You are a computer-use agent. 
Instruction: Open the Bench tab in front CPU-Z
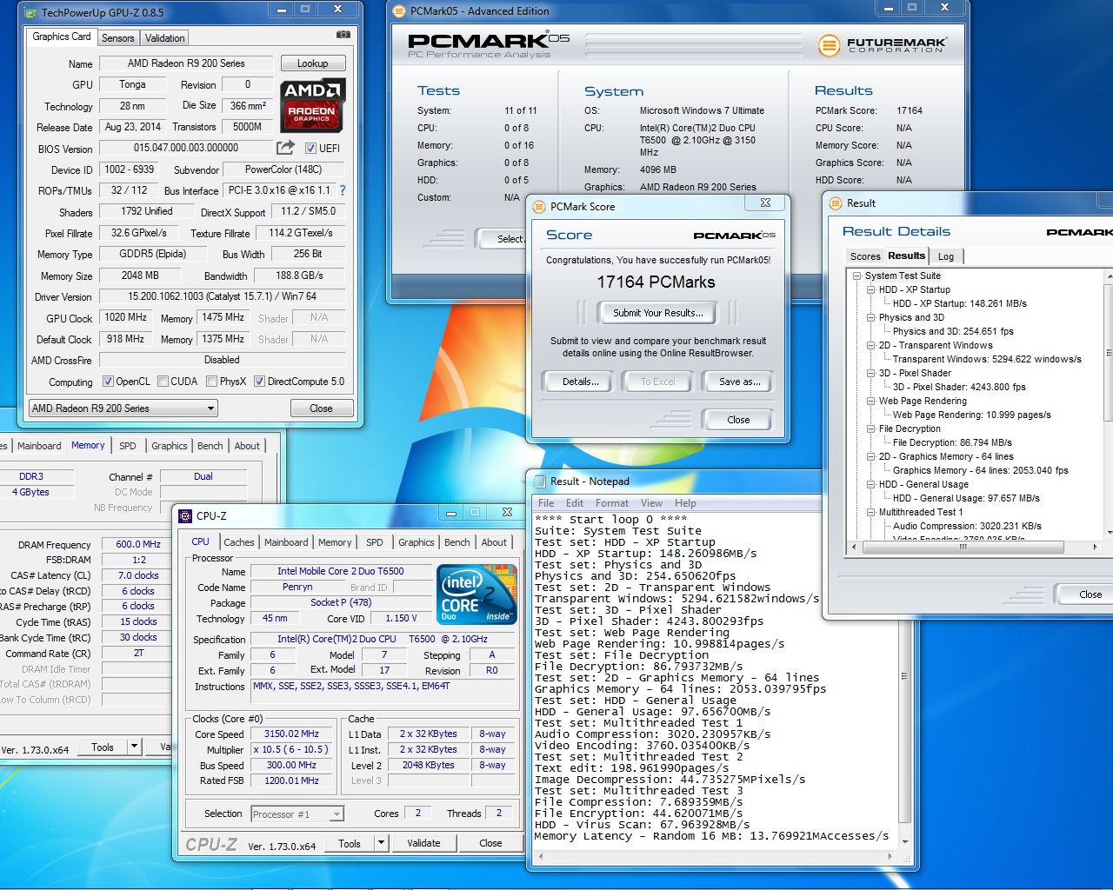click(x=457, y=542)
